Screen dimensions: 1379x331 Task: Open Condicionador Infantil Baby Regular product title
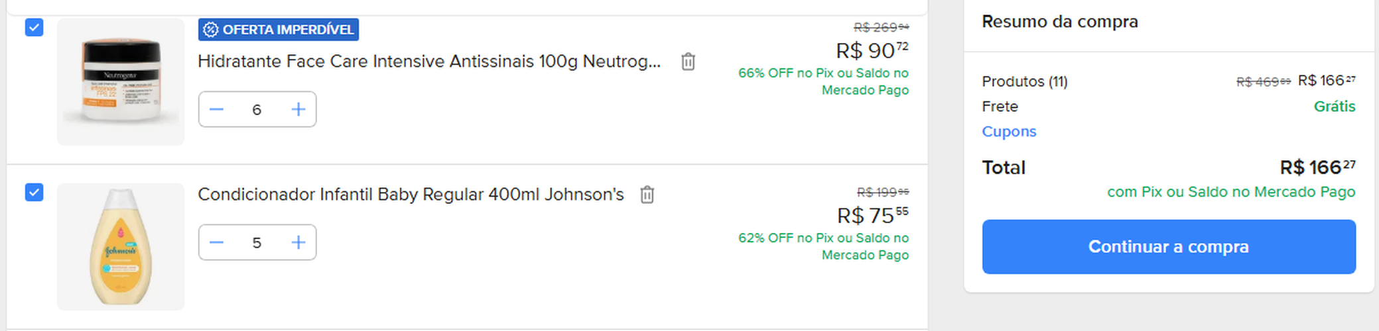coord(411,195)
